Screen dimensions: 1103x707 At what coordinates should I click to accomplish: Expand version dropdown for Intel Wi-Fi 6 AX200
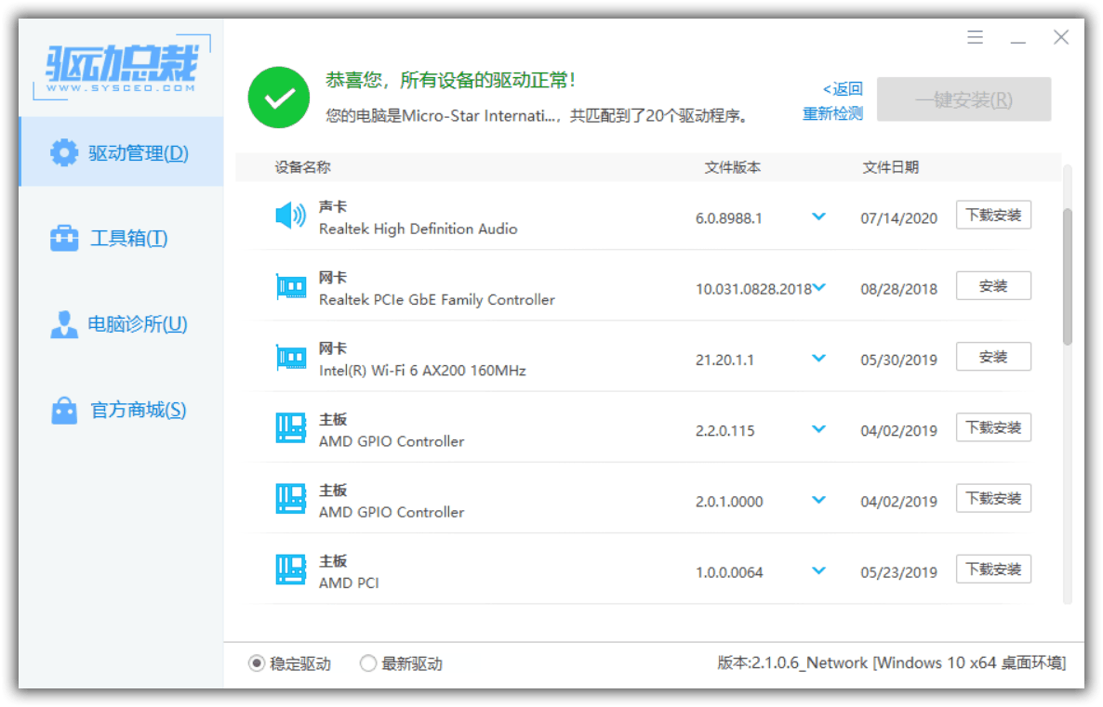pyautogui.click(x=818, y=359)
